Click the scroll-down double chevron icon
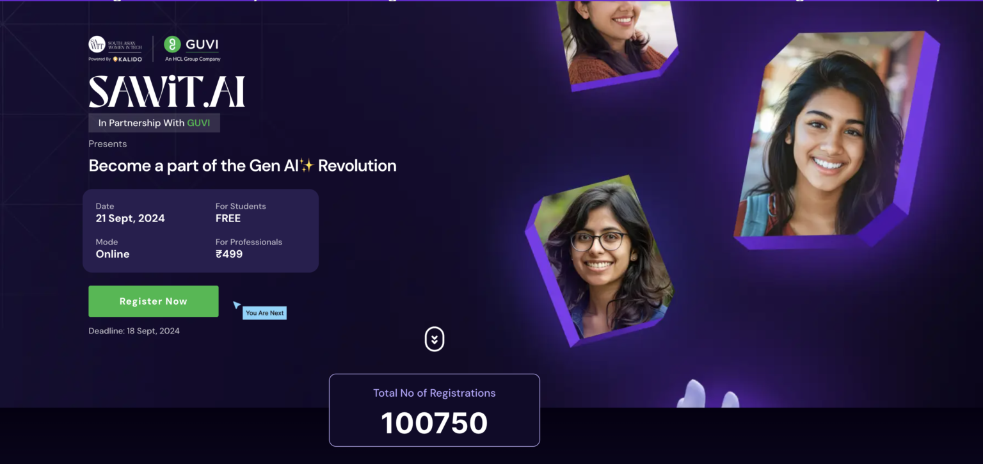This screenshot has height=464, width=983. (435, 339)
